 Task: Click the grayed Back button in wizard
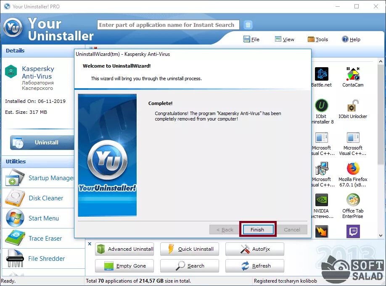coord(225,229)
